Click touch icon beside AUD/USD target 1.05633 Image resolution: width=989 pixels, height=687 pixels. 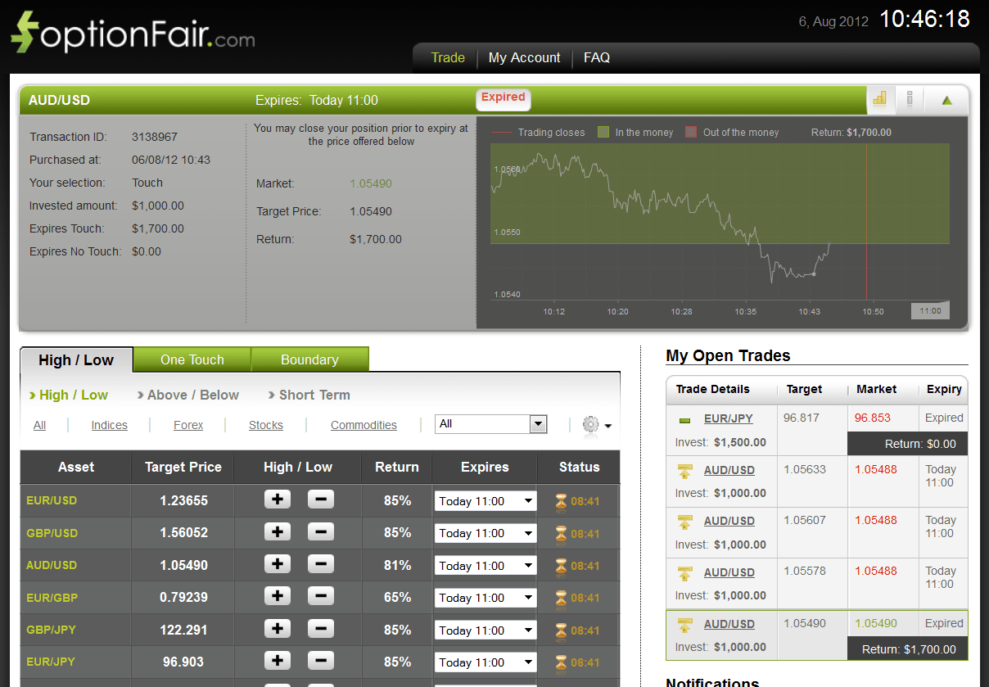point(684,471)
